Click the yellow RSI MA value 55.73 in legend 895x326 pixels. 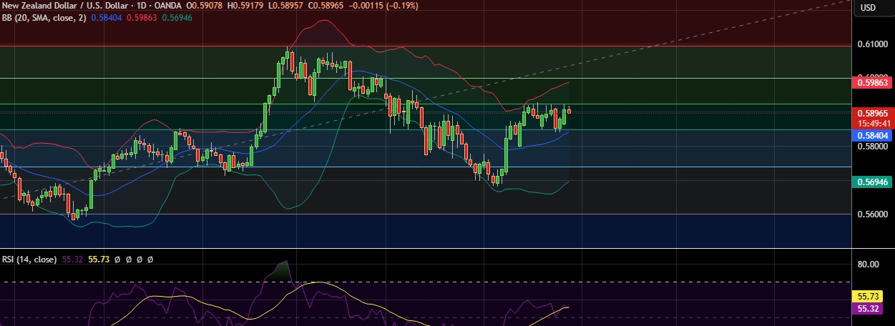click(98, 260)
